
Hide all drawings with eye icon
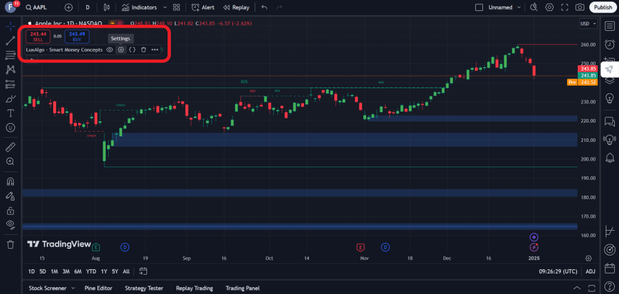point(11,225)
